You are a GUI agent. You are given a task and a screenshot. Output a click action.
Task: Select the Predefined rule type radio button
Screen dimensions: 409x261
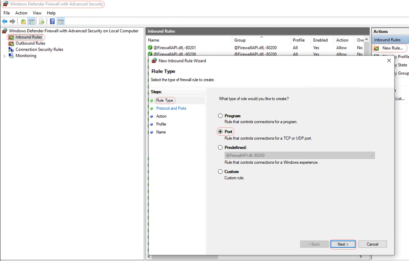point(220,147)
